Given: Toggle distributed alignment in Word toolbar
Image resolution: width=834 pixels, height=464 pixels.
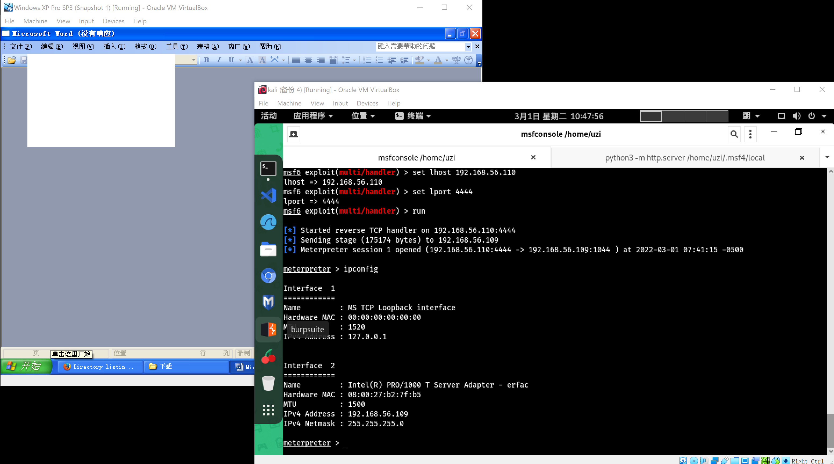Looking at the screenshot, I should 333,60.
